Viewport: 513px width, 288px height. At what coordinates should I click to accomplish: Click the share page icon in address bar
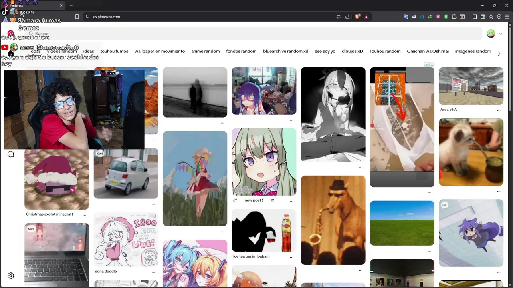coord(347,17)
